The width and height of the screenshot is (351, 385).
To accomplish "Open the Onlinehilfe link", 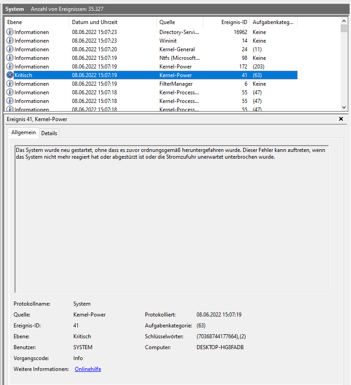I will 88,369.
